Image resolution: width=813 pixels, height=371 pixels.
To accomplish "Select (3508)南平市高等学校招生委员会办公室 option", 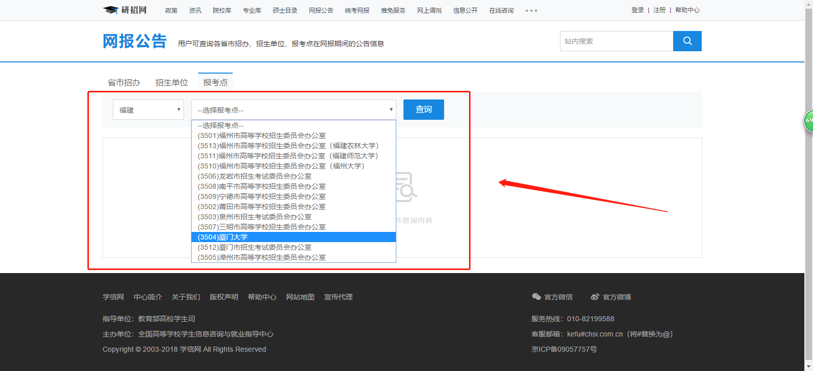I will (x=294, y=186).
